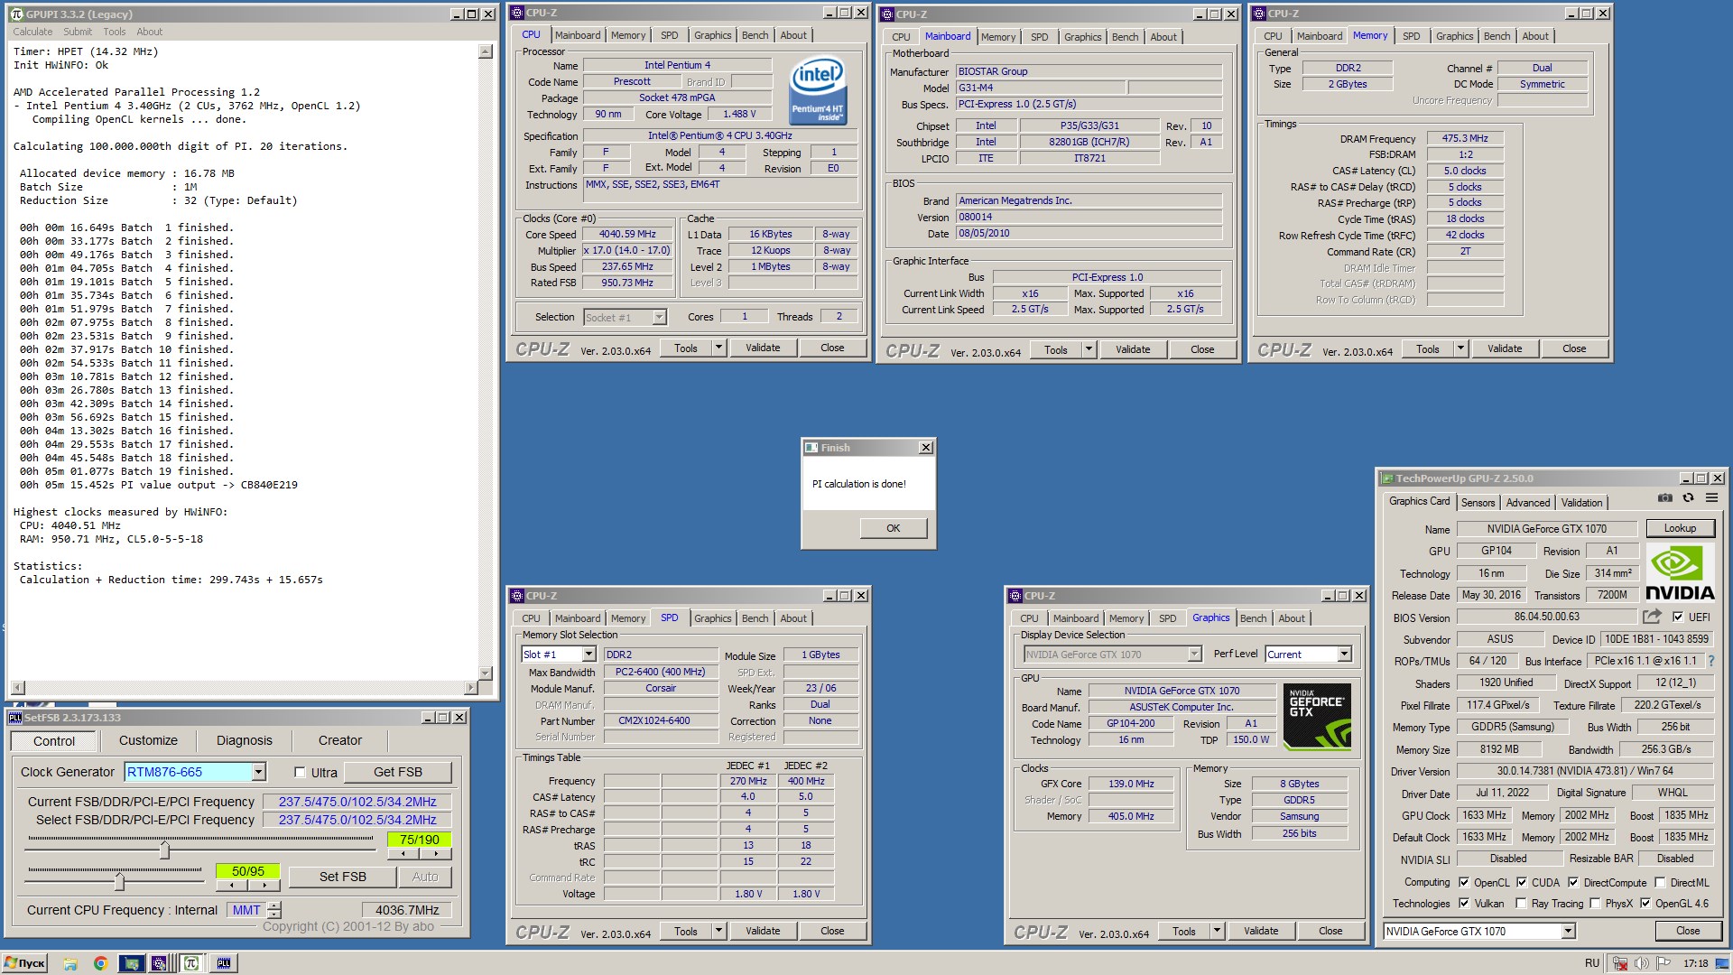The width and height of the screenshot is (1733, 975).
Task: Open Action Center flag tray icon
Action: 1663,963
